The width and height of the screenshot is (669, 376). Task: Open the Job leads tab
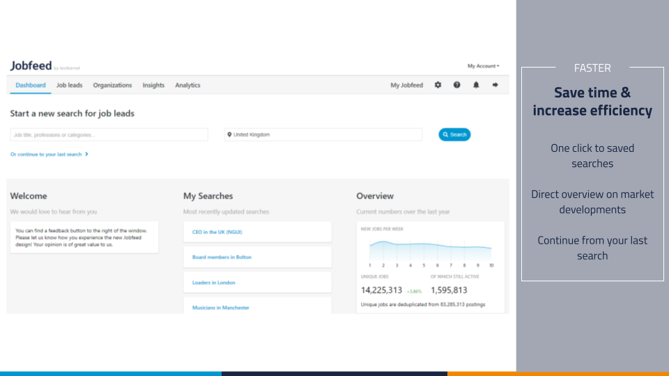coord(70,85)
